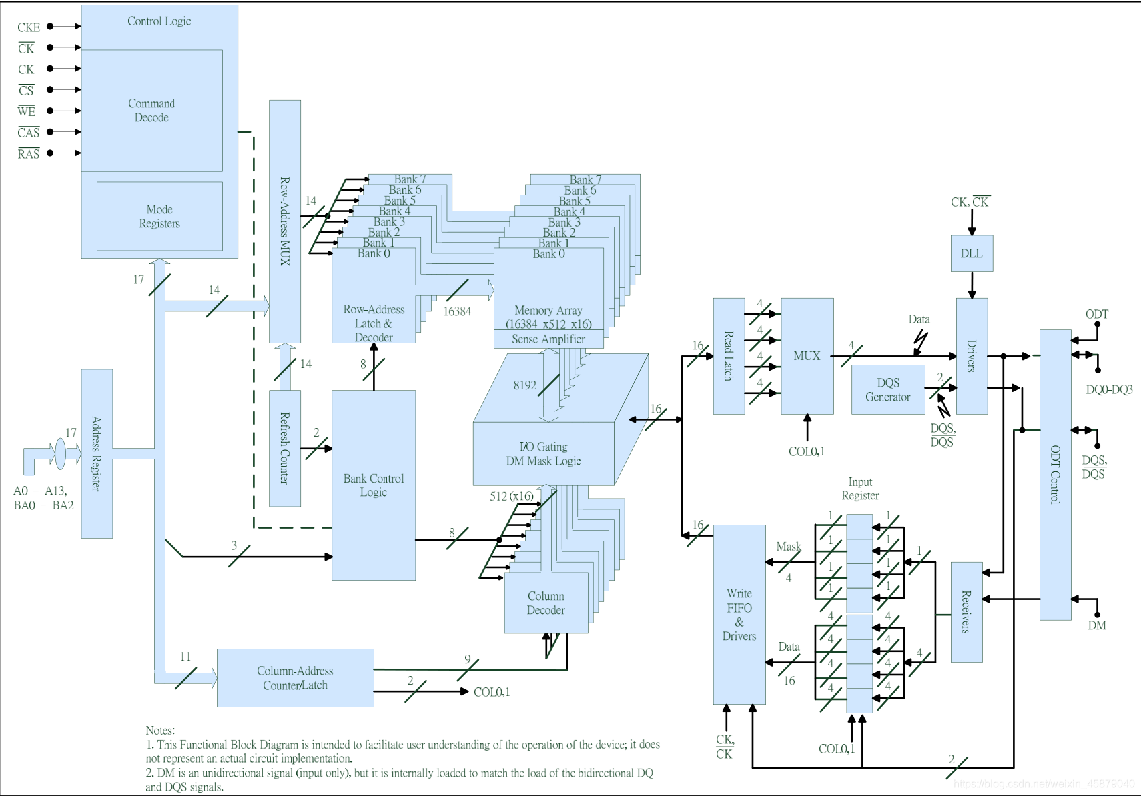Select Bank 7 in Memory Array stack
The width and height of the screenshot is (1141, 796).
585,180
